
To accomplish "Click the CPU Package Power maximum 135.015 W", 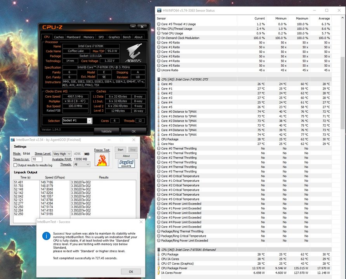I will click(301, 268).
